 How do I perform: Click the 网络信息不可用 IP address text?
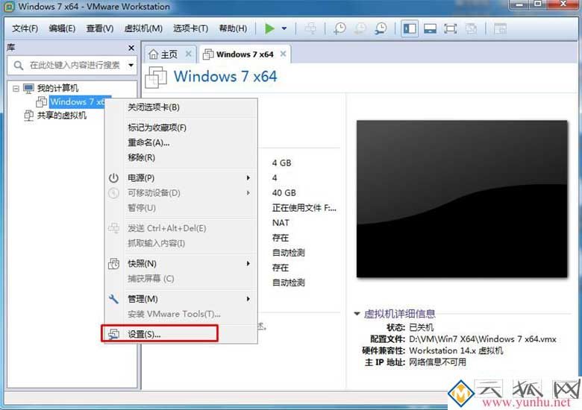(x=437, y=362)
